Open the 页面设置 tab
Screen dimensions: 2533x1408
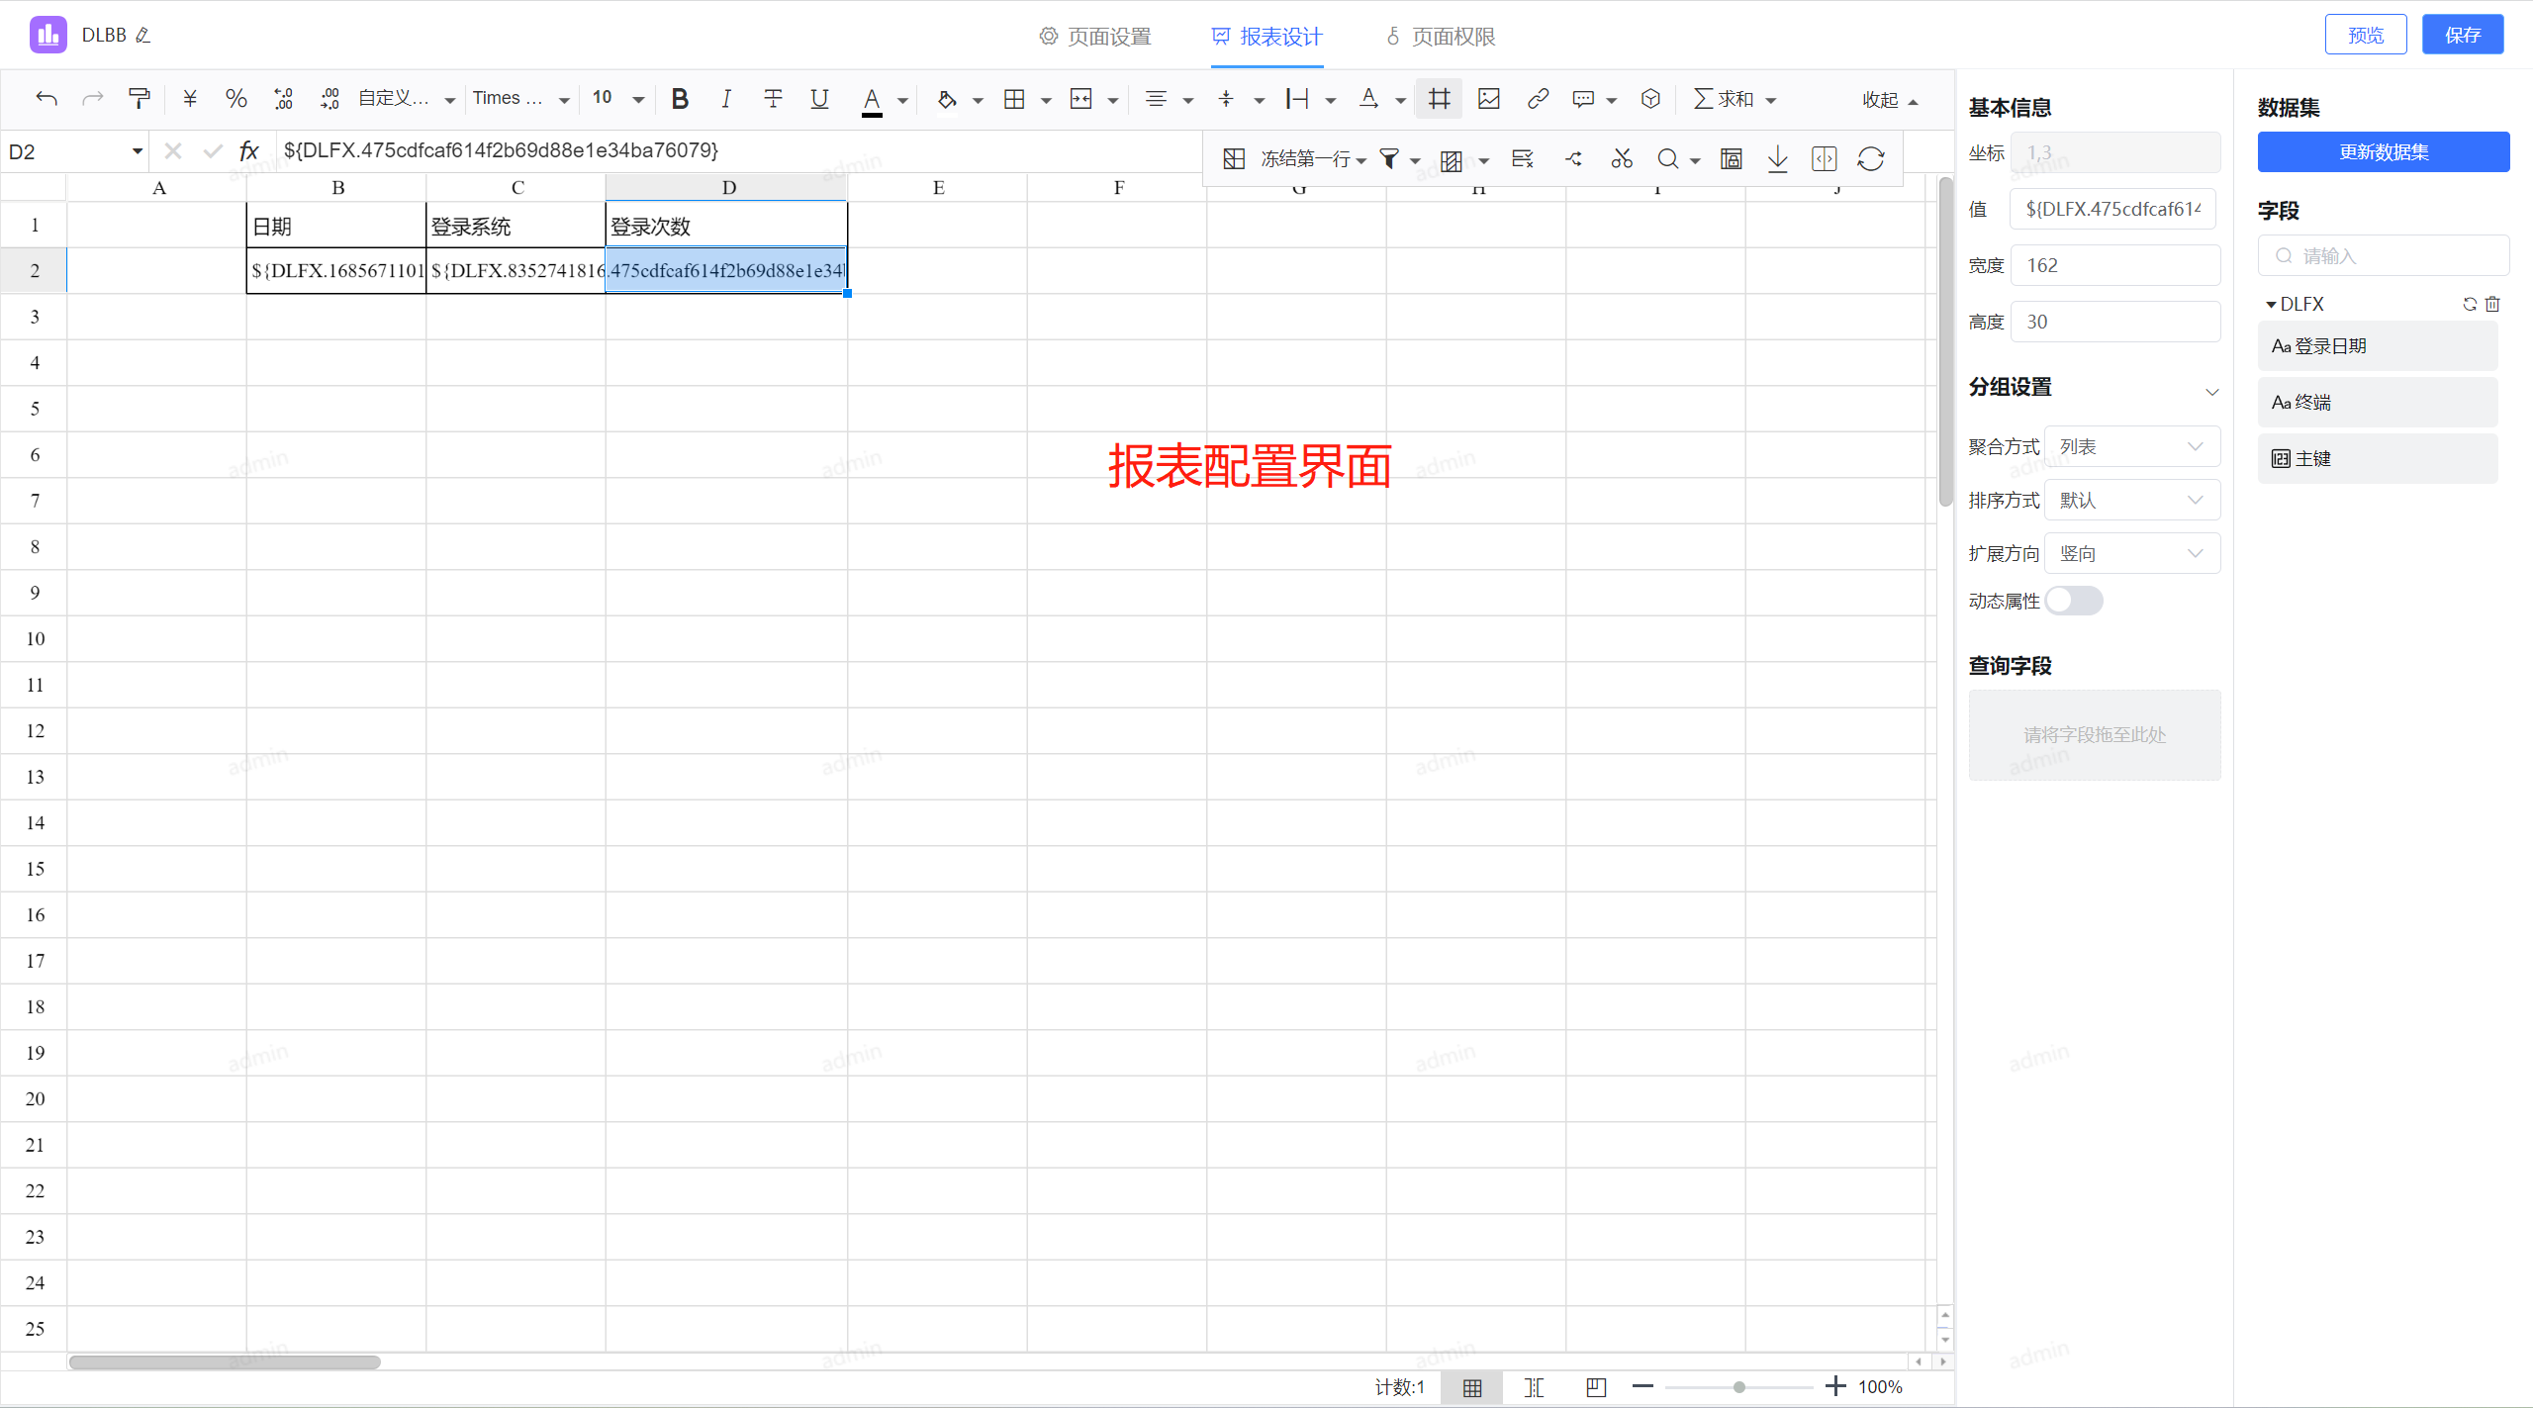tap(1095, 37)
